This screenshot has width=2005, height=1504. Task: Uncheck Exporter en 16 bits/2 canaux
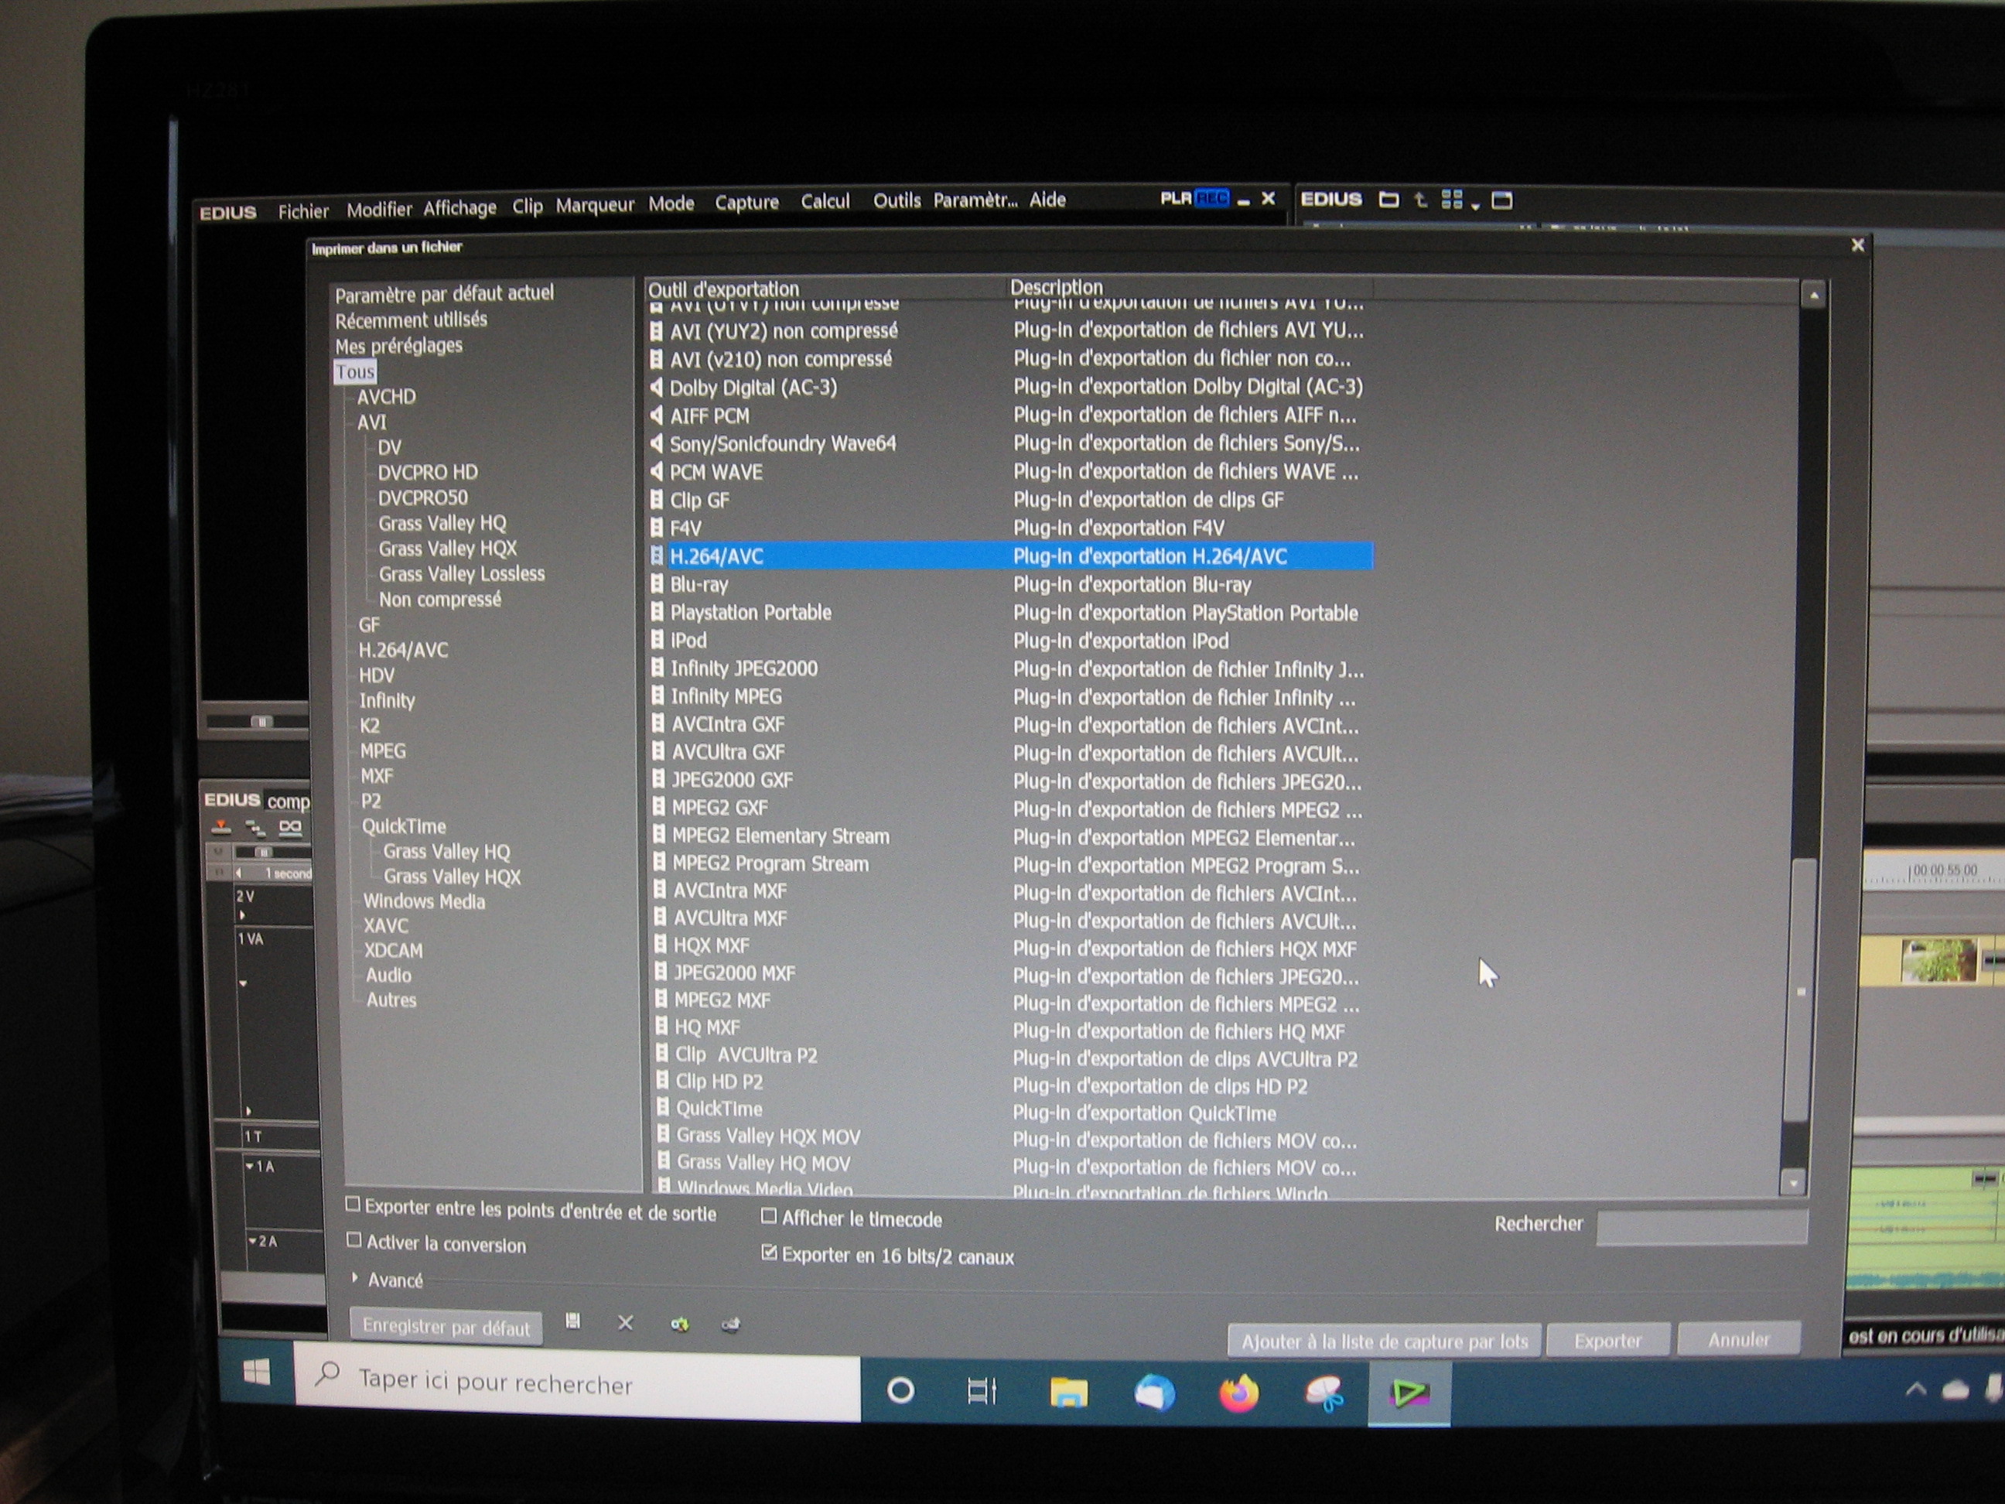point(770,1253)
